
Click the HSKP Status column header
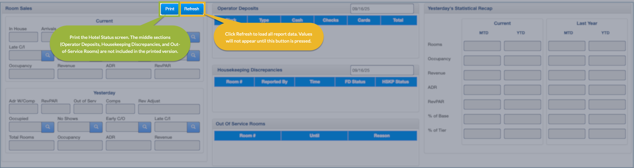click(x=395, y=82)
